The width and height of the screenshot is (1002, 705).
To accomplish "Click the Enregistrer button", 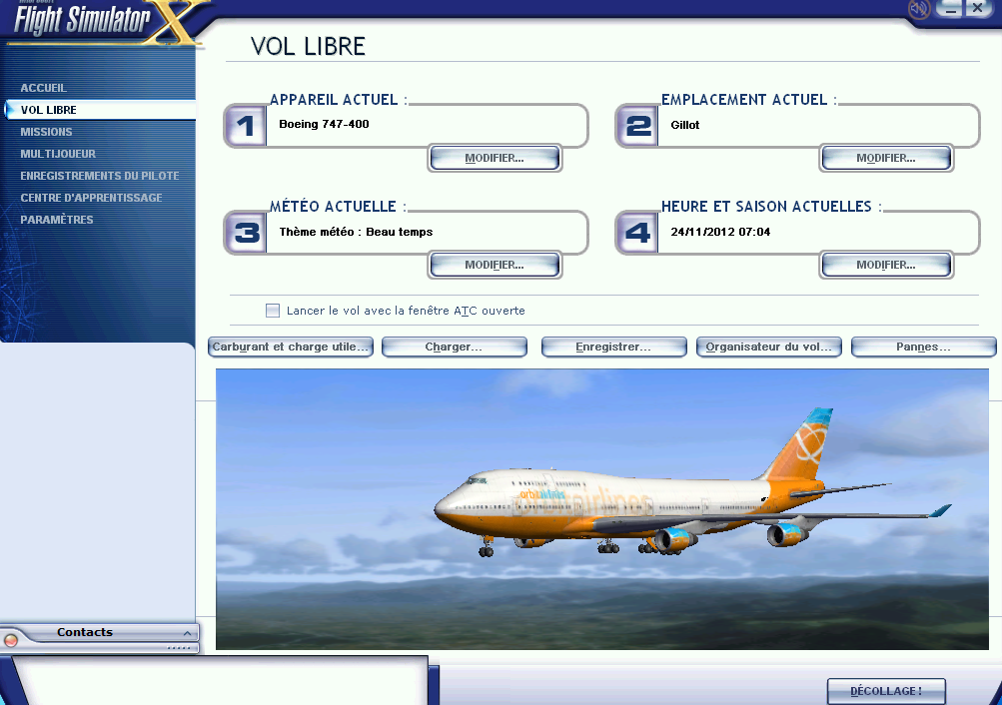I will click(x=614, y=347).
